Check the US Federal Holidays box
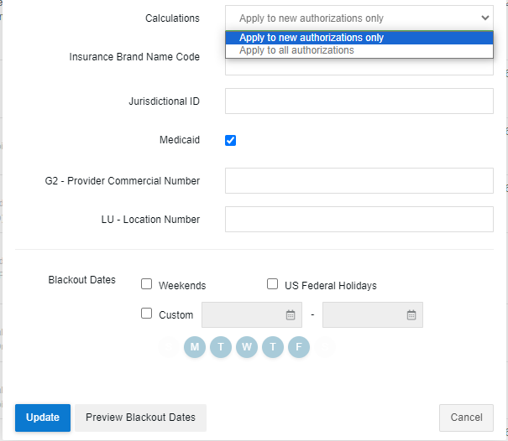 (273, 284)
